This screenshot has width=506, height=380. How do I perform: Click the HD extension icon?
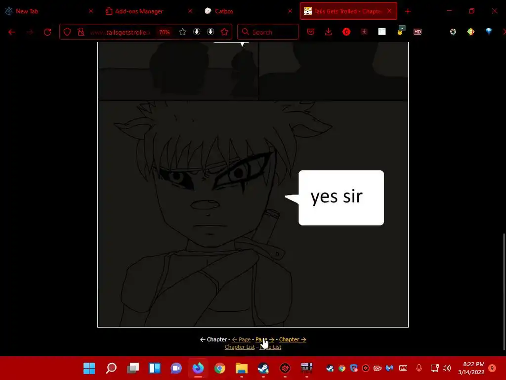pyautogui.click(x=418, y=32)
